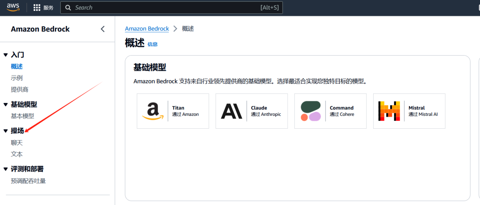Click the 服务 services label
Image resolution: width=480 pixels, height=205 pixels.
48,8
